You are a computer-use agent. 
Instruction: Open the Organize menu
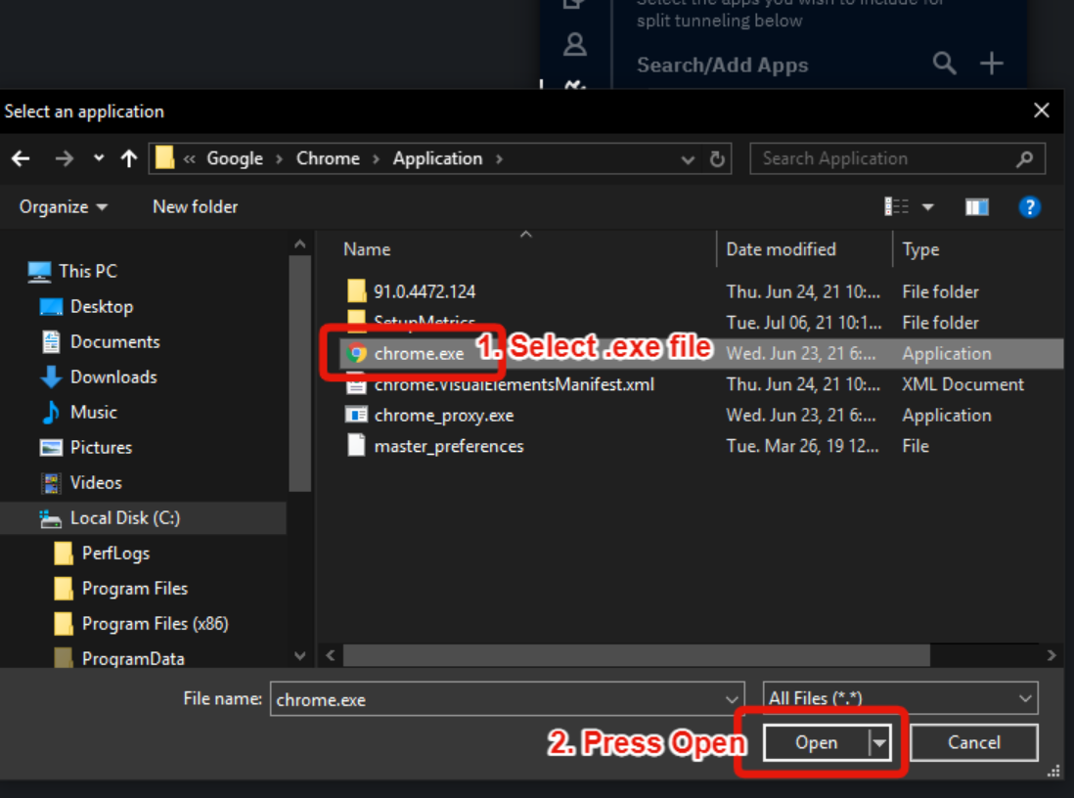click(64, 206)
